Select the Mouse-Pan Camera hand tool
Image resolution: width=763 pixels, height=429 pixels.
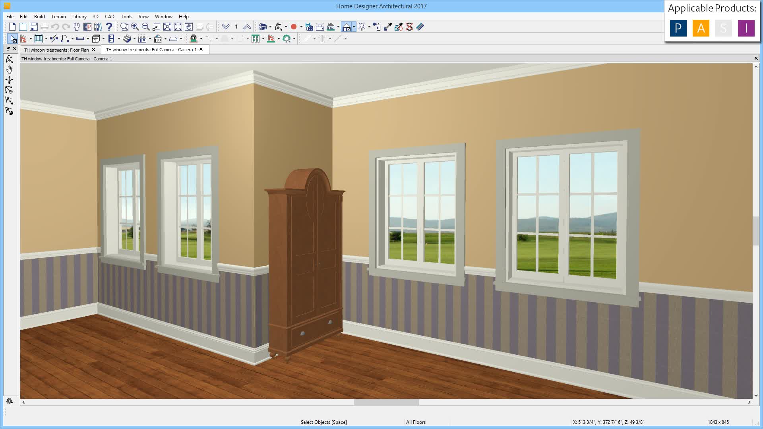click(9, 70)
